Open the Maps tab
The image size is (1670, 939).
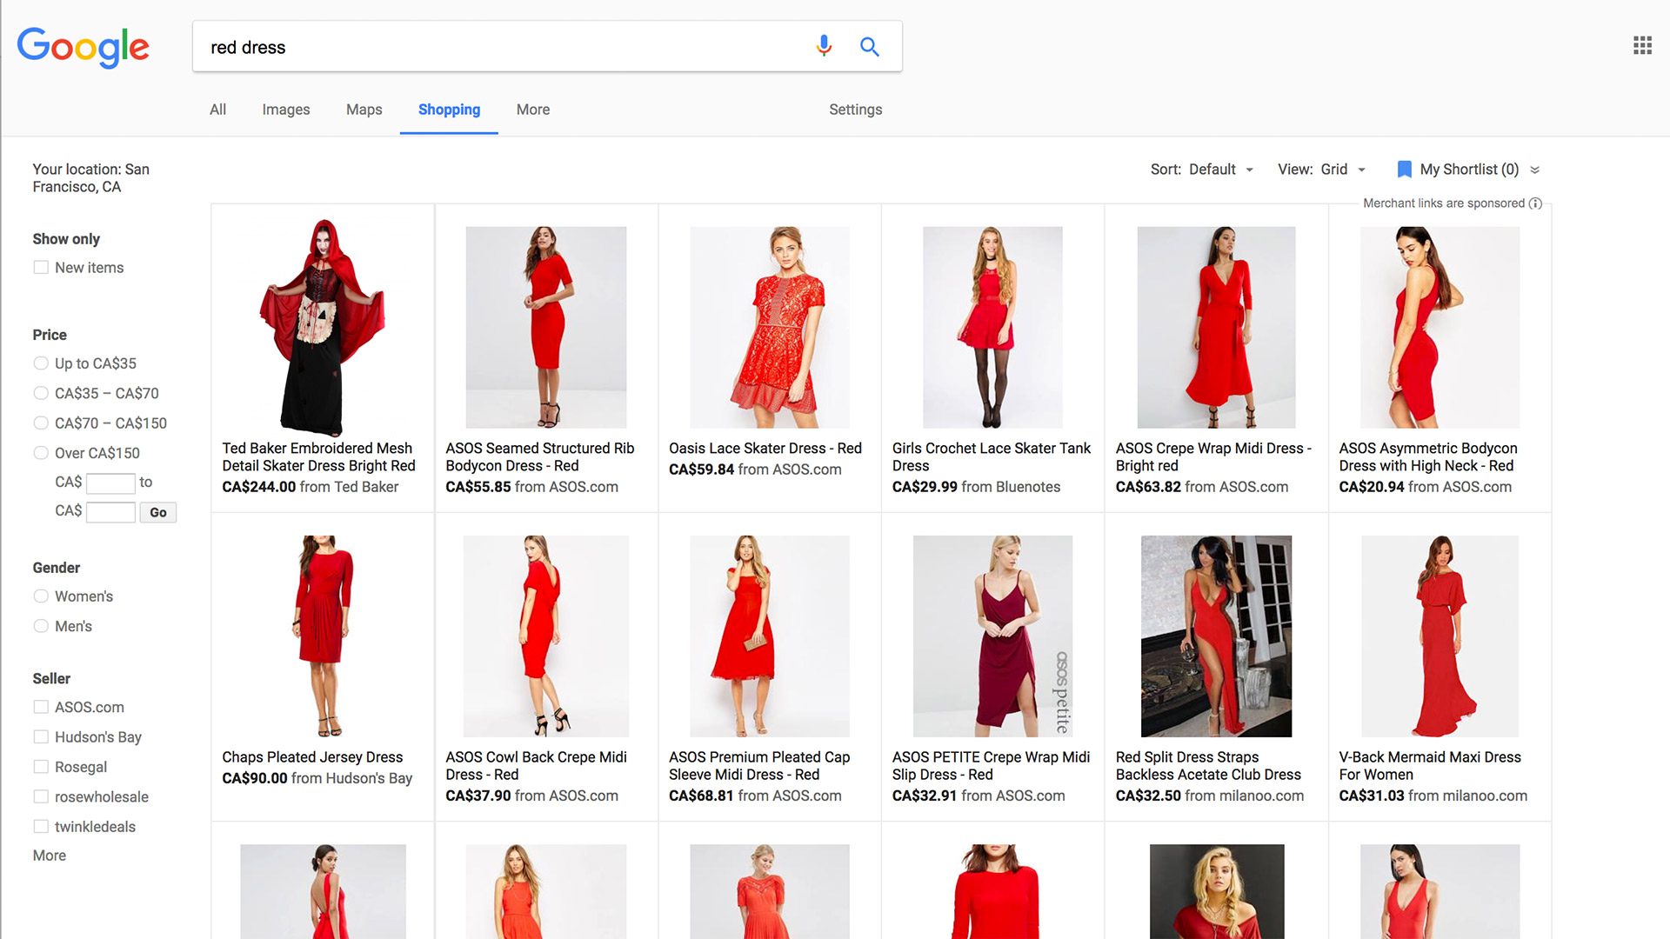click(364, 110)
